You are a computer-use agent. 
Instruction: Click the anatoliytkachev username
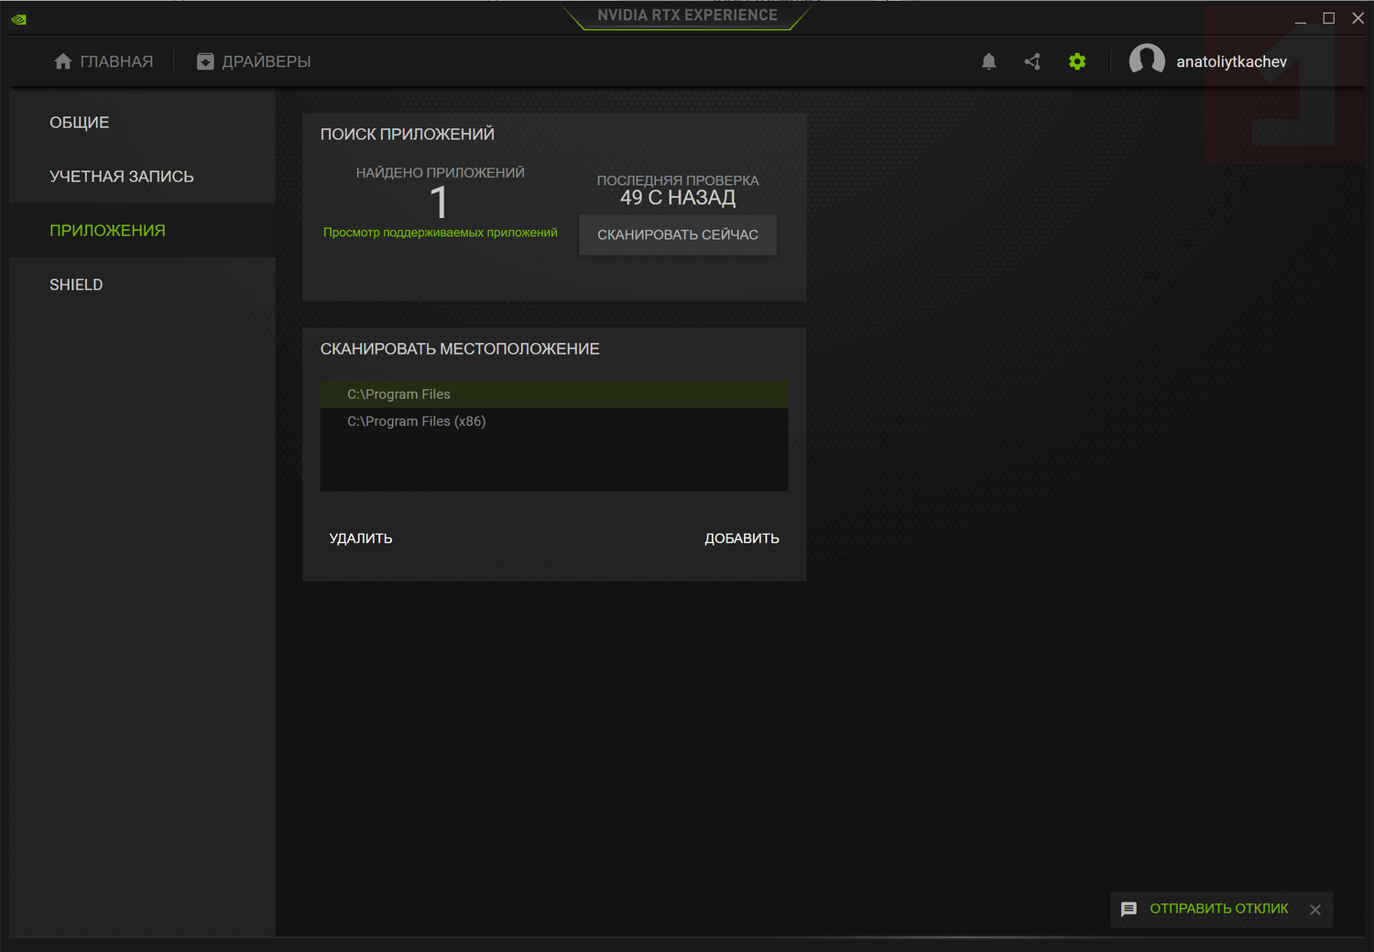(x=1232, y=61)
